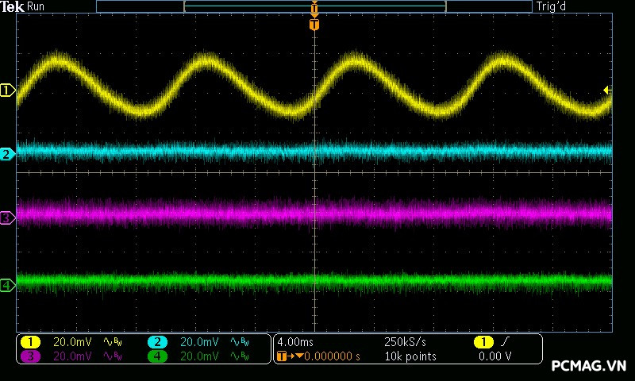Click the Tek logo

pos(12,6)
